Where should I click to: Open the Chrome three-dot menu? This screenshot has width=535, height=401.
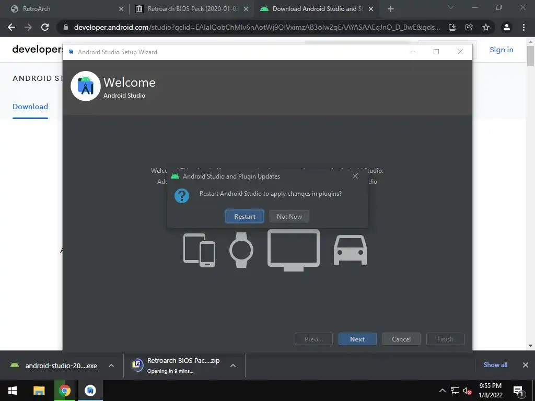[524, 27]
